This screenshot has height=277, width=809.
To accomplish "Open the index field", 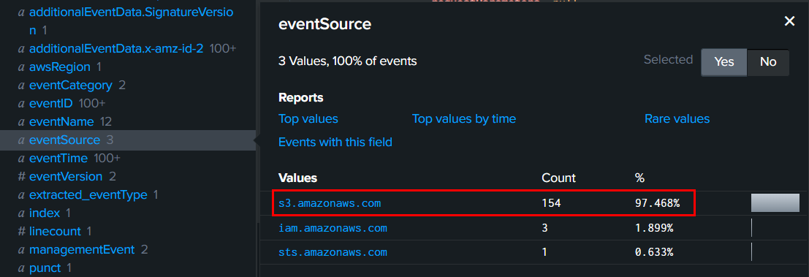I will 45,213.
